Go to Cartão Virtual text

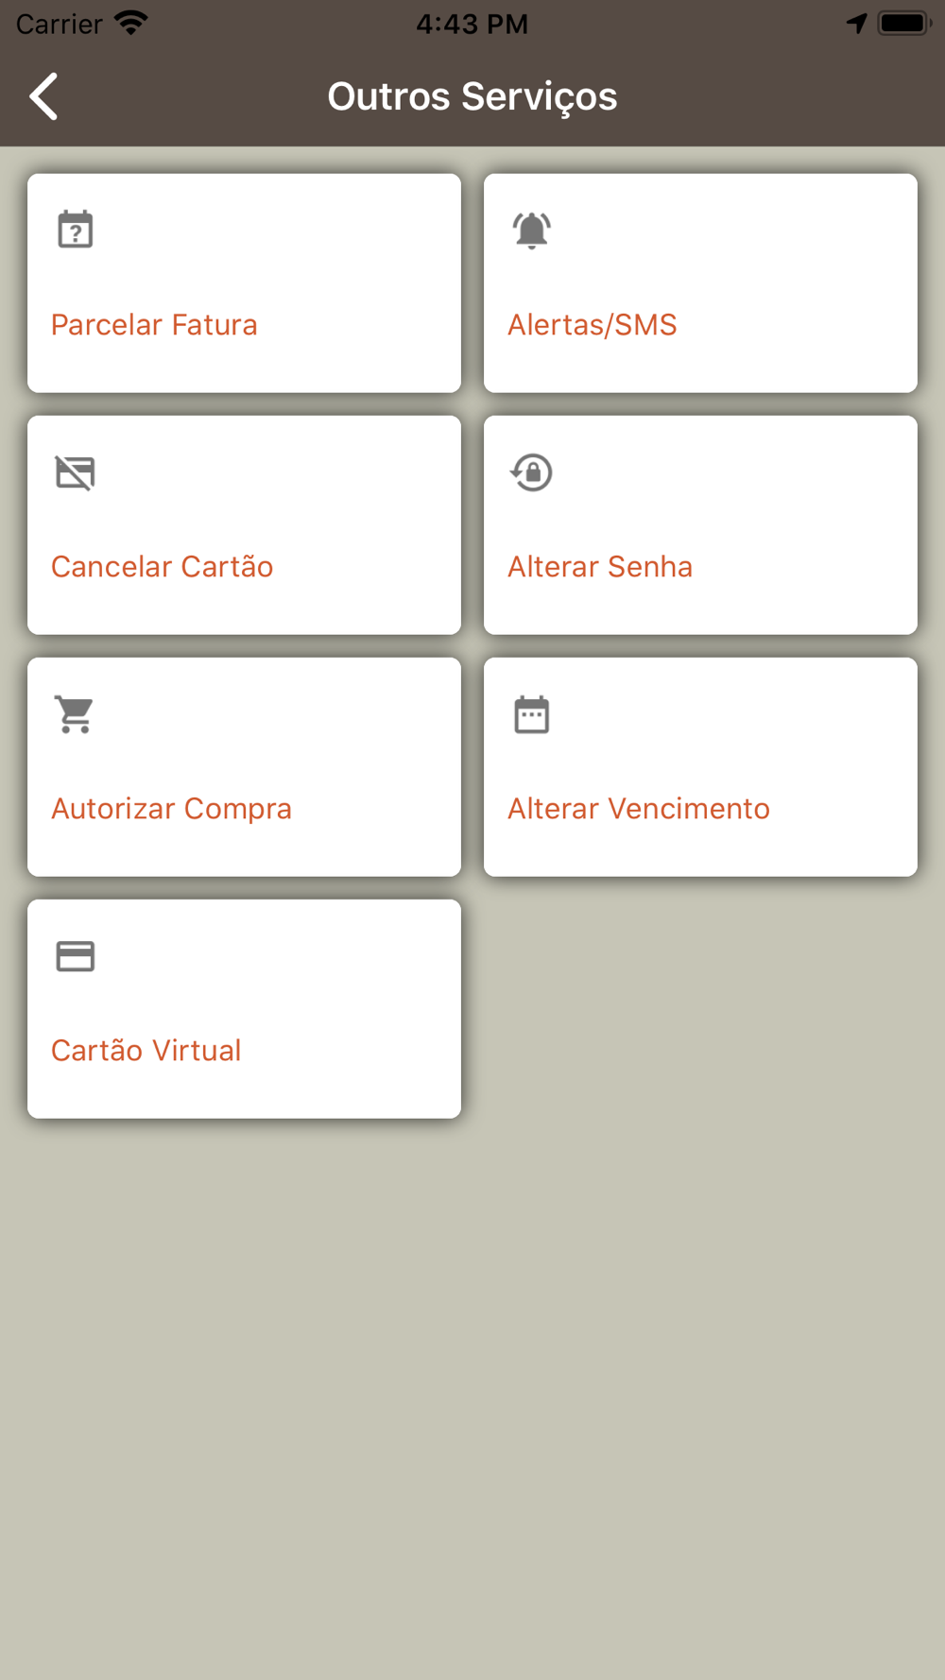146,1051
